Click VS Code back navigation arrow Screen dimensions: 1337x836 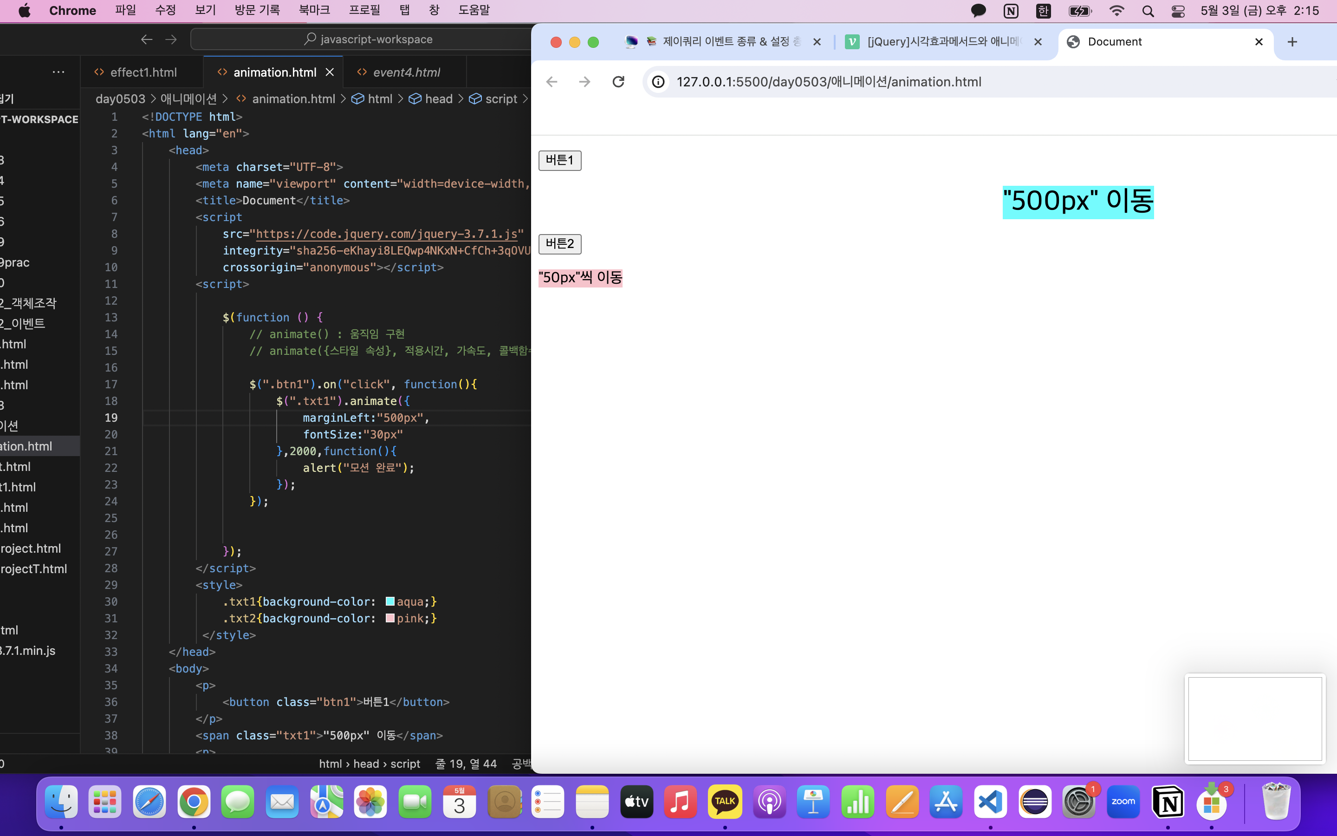pos(146,39)
